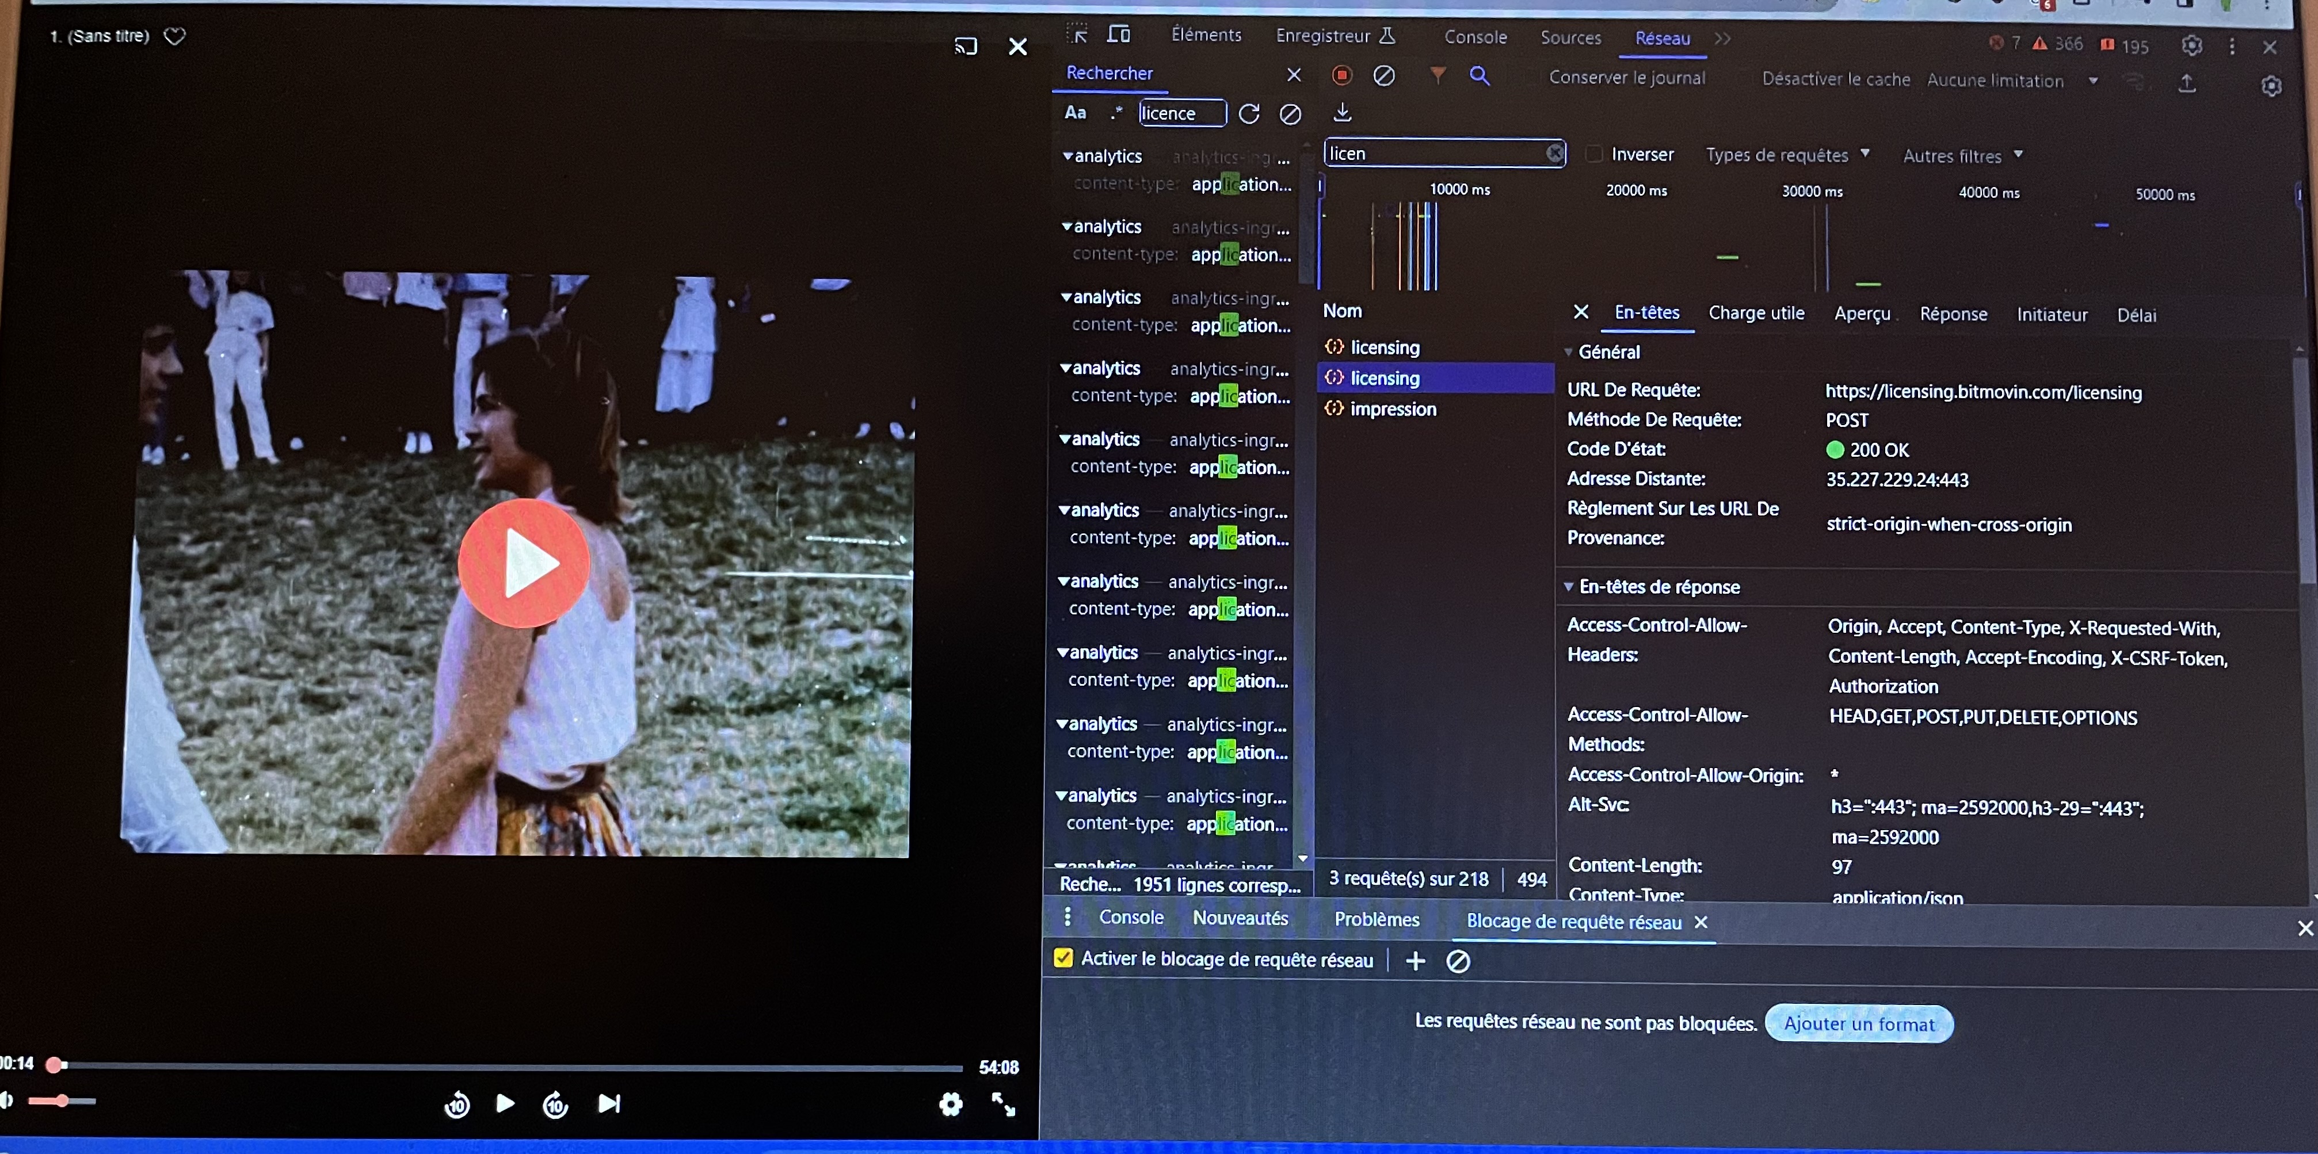Clear the network log
This screenshot has height=1154, width=2318.
click(x=1384, y=77)
